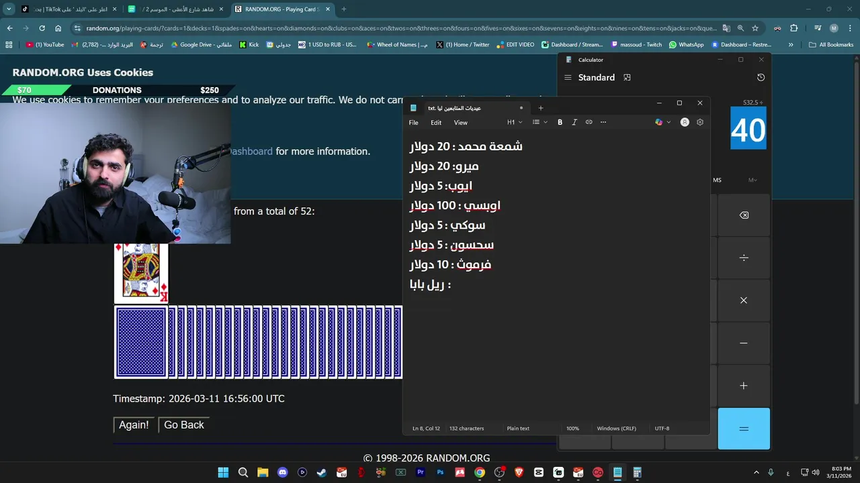This screenshot has width=860, height=483.
Task: Click UTF-8 encoding status entry
Action: coord(662,428)
